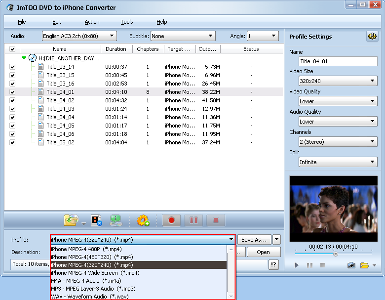Image resolution: width=385 pixels, height=300 pixels.
Task: Choose MP3 - MPEG Layer-3 Audio profile
Action: [x=139, y=289]
